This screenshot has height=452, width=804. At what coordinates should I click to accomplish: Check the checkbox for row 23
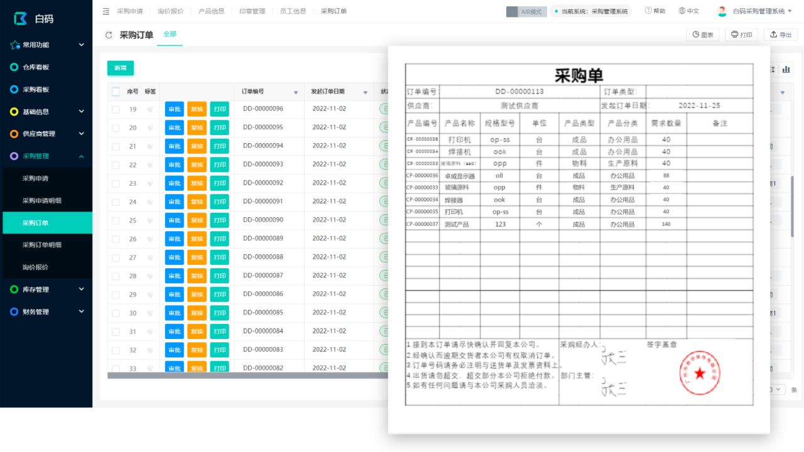(x=116, y=183)
